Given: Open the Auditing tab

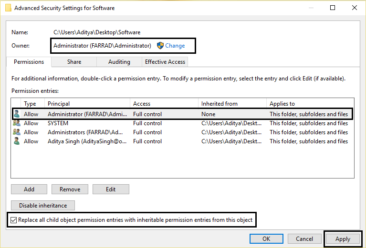Looking at the screenshot, I should tap(119, 62).
